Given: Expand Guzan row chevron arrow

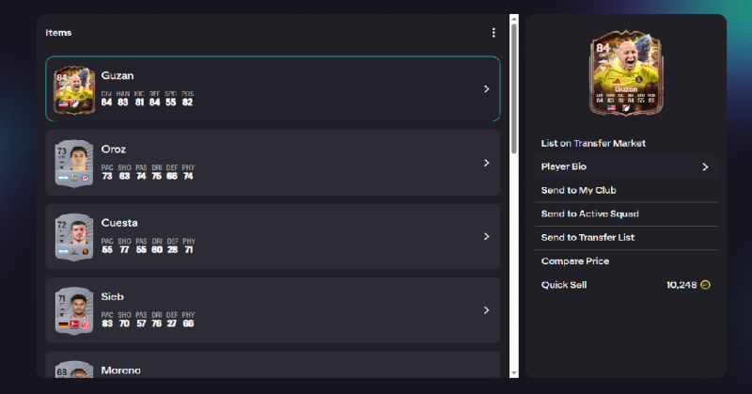Looking at the screenshot, I should tap(486, 89).
